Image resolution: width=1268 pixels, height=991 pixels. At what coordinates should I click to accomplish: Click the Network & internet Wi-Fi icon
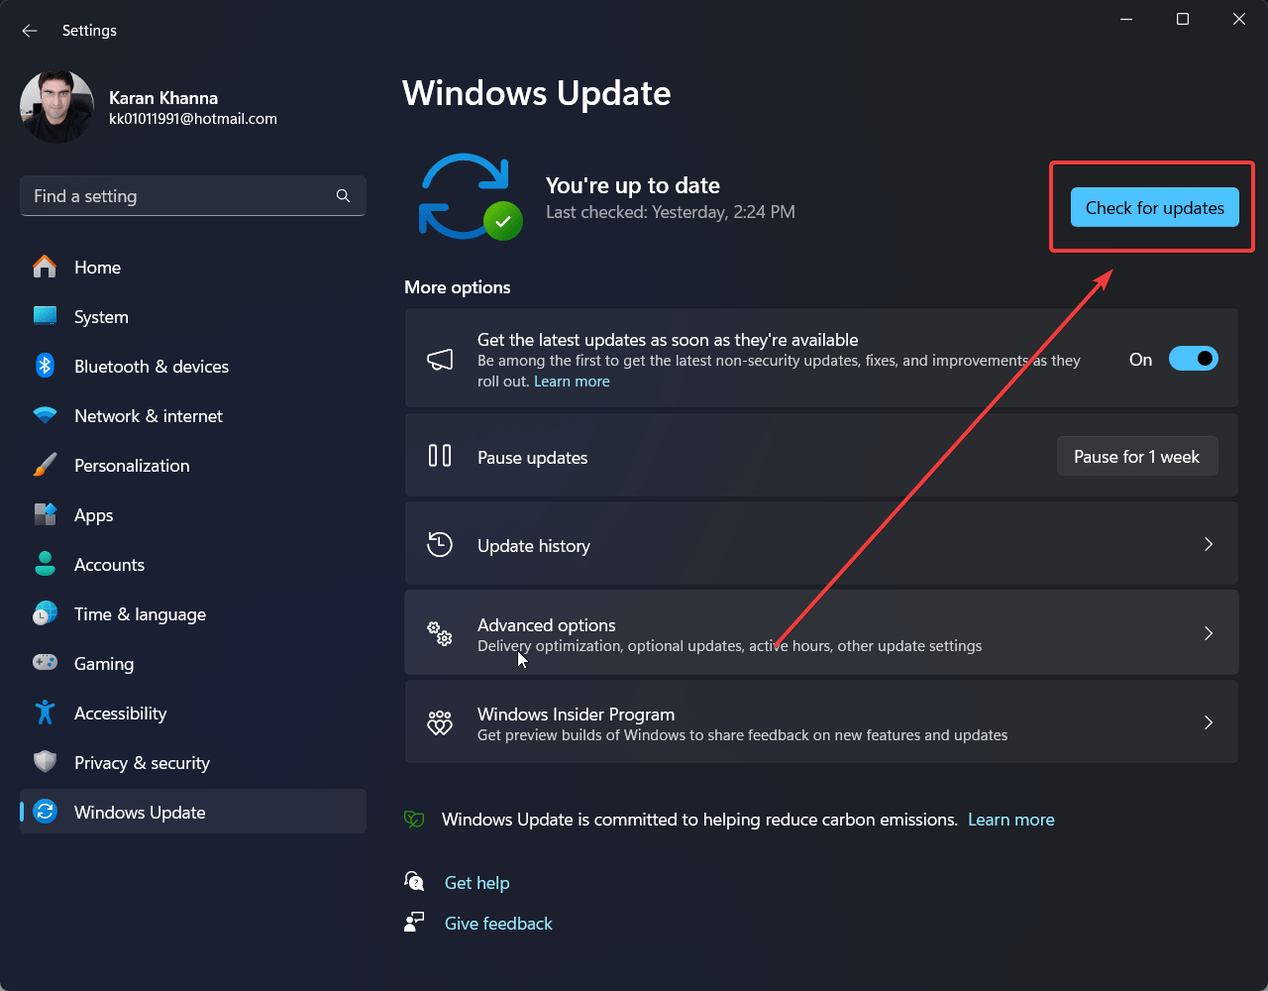[x=45, y=415]
